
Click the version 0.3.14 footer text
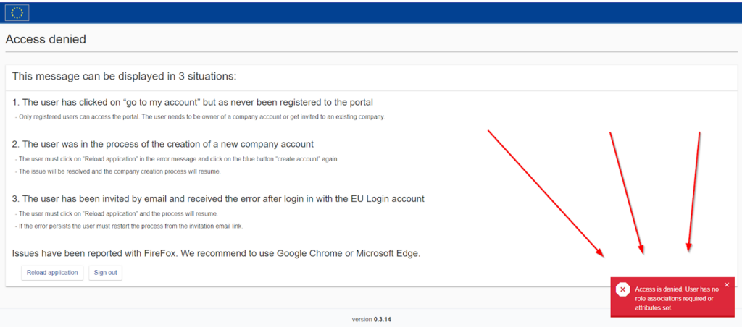pos(371,319)
